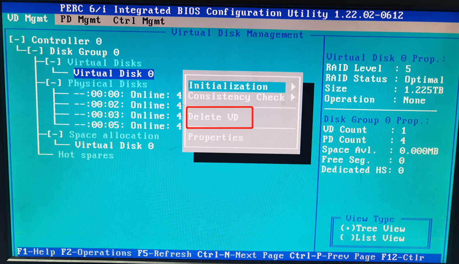Open Properties from the popup menu

pyautogui.click(x=215, y=137)
